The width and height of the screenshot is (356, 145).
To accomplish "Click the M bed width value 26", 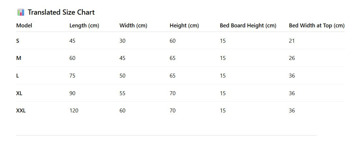I will click(292, 58).
